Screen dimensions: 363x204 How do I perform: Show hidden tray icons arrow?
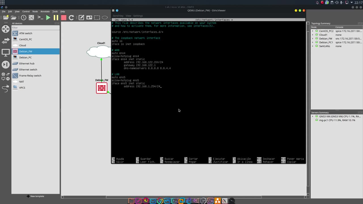352,3
